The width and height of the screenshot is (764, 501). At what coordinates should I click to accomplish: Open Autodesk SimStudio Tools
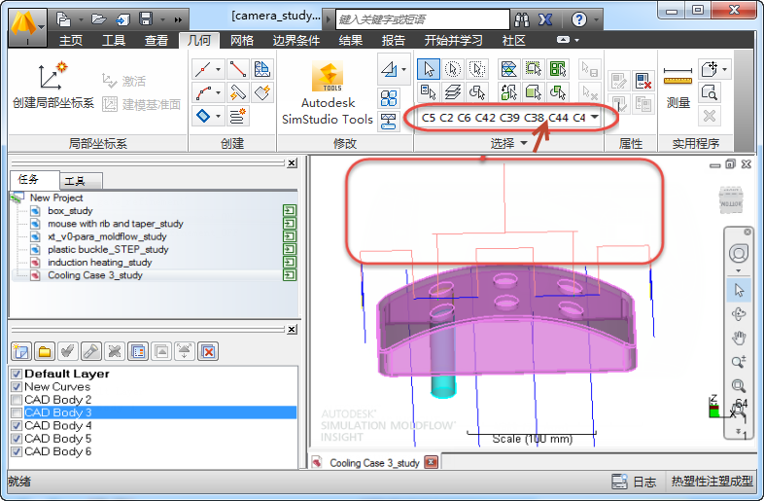pyautogui.click(x=328, y=93)
